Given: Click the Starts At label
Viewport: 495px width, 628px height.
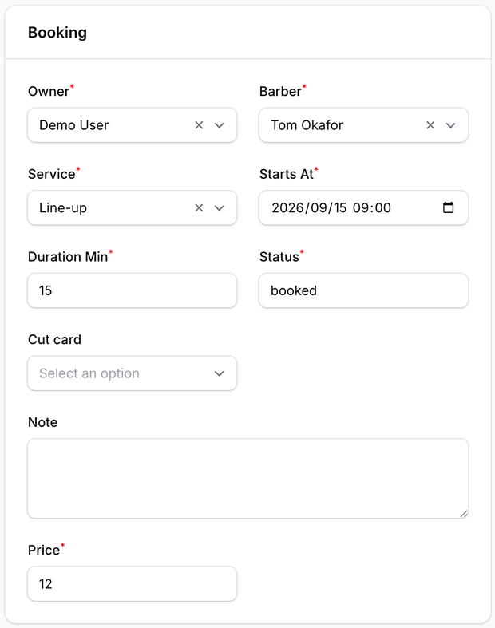Looking at the screenshot, I should 286,174.
